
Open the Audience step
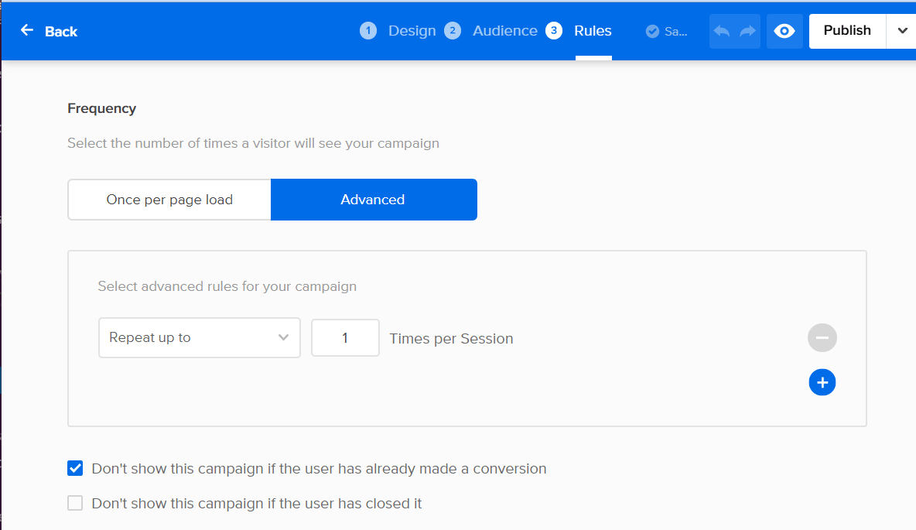click(504, 31)
